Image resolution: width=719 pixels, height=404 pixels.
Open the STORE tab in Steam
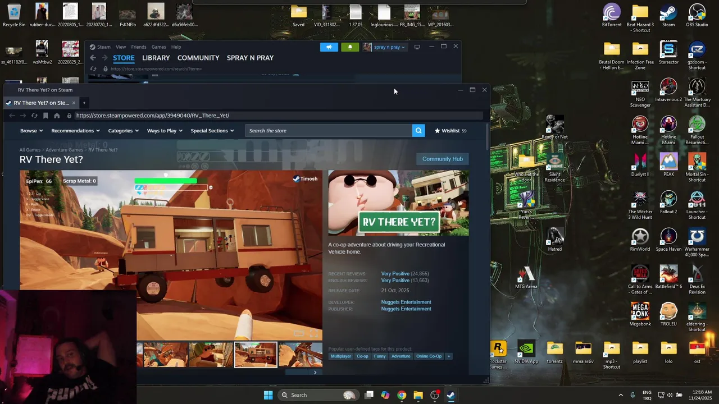[x=124, y=58]
